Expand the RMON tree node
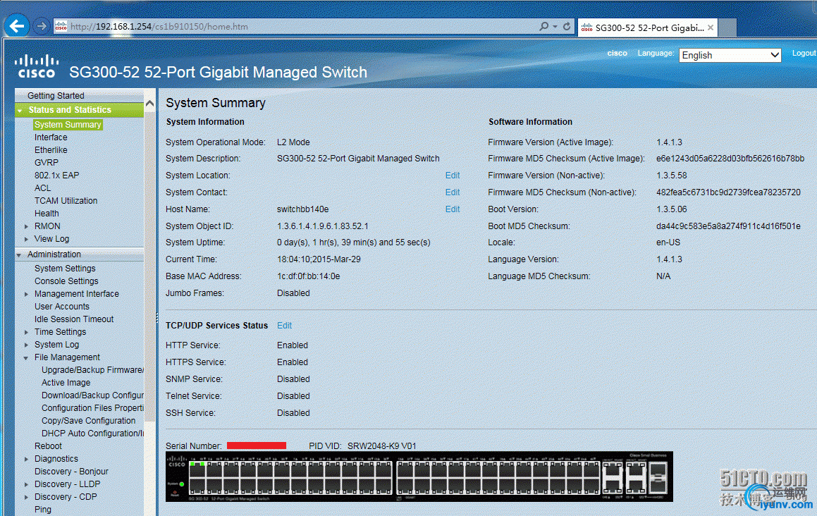Viewport: 817px width, 516px height. click(27, 226)
